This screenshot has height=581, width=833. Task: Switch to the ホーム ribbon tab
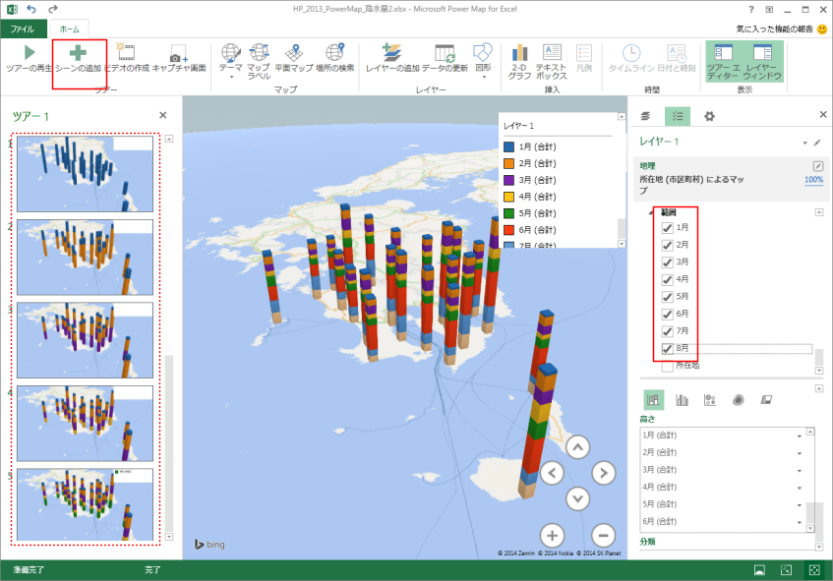(x=69, y=29)
